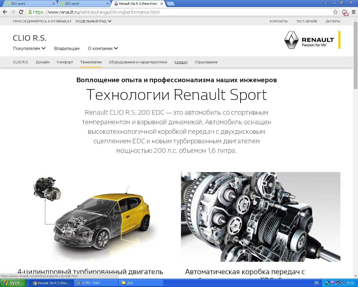Click the EN language indicator
This screenshot has width=358, height=287.
(x=317, y=283)
